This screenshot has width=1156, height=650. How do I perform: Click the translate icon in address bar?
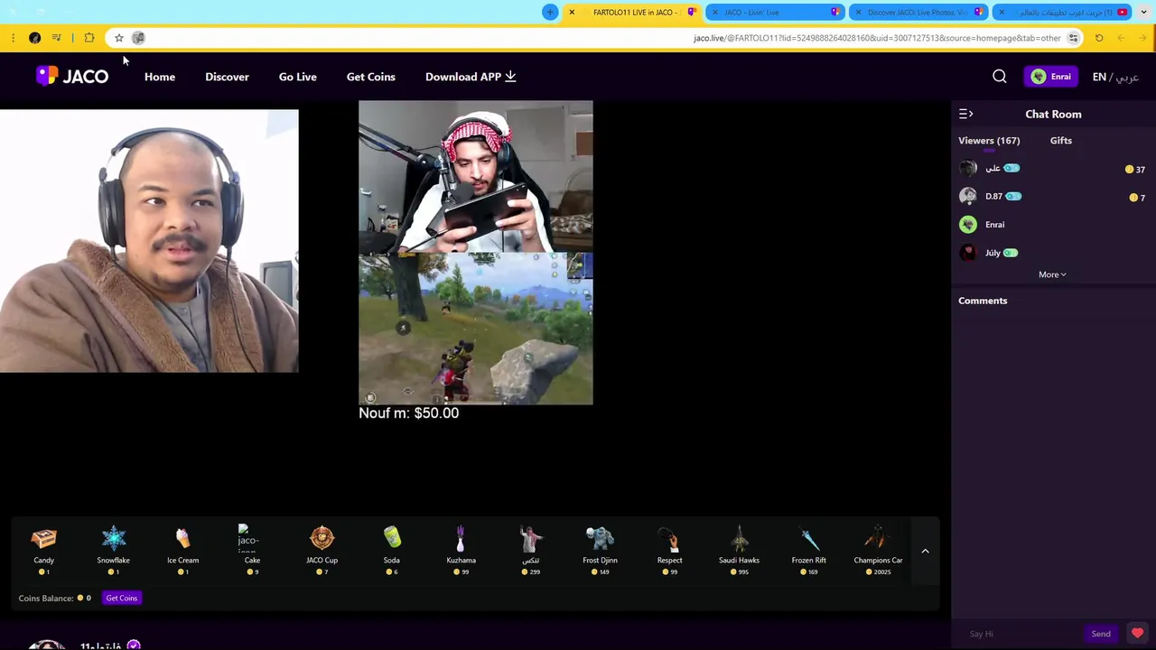[x=138, y=38]
